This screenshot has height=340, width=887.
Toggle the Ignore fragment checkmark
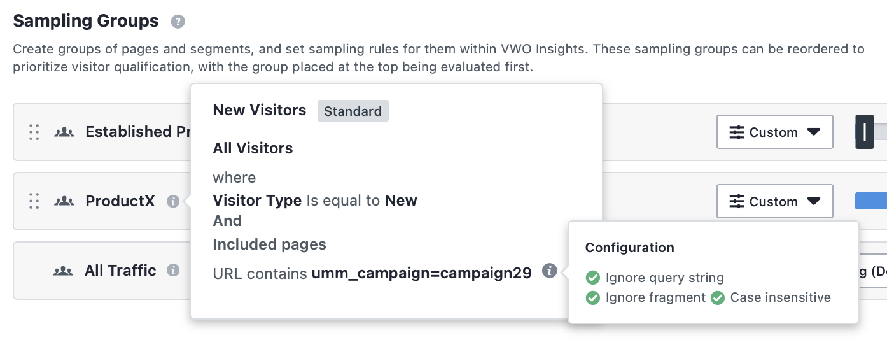(x=593, y=297)
